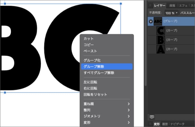Click the B curve layer thumbnail
The image size is (195, 127).
(x=161, y=40)
